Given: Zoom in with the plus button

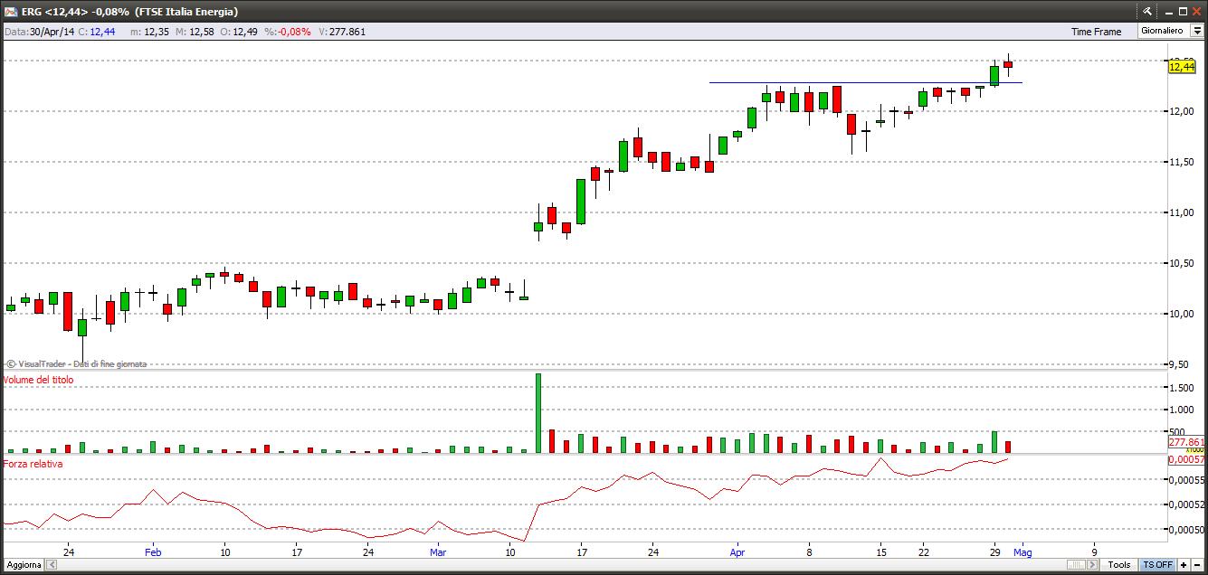Looking at the screenshot, I should click(x=1184, y=565).
